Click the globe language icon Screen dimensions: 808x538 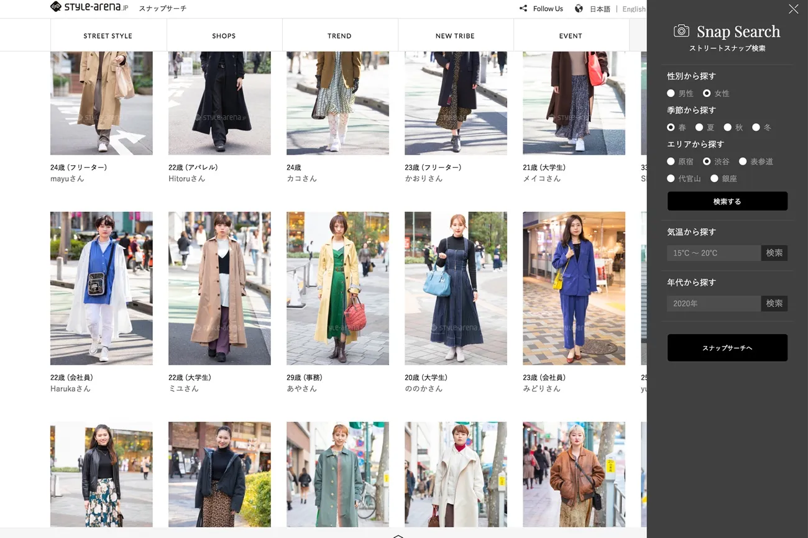[579, 9]
